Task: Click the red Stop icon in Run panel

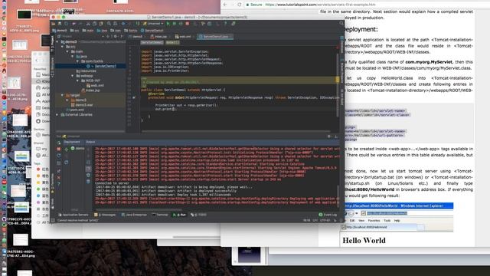Action: (59, 149)
